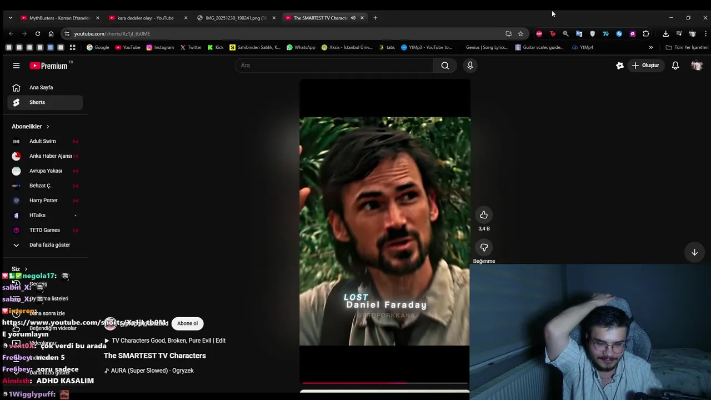The height and width of the screenshot is (400, 711).
Task: Click the Oluştur create button
Action: 645,66
